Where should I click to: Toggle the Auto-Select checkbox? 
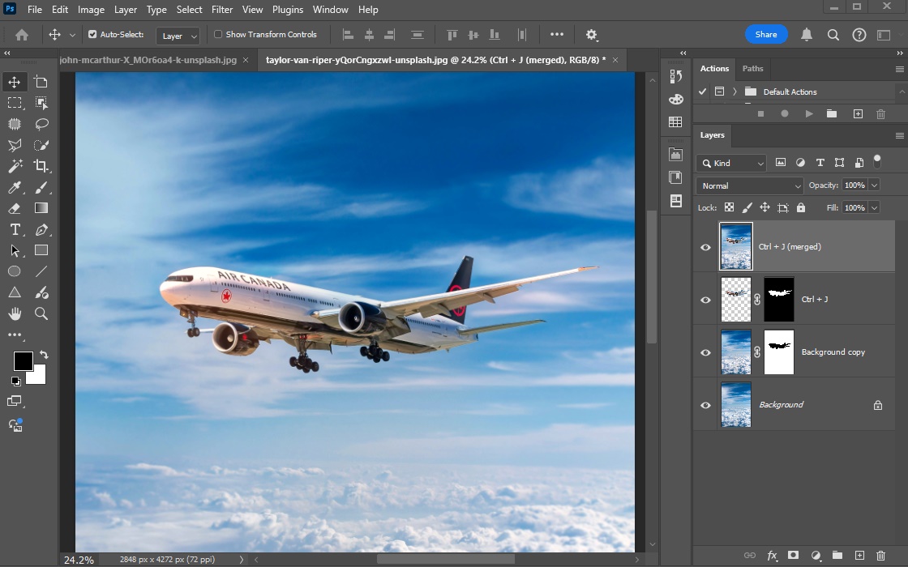pos(92,34)
